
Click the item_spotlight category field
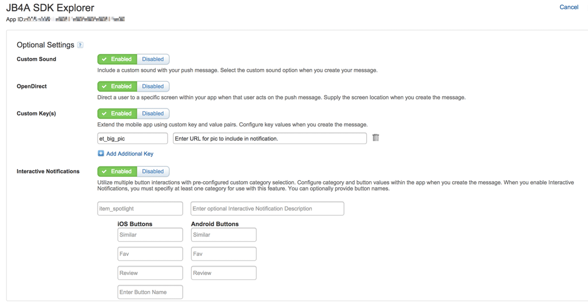click(140, 208)
